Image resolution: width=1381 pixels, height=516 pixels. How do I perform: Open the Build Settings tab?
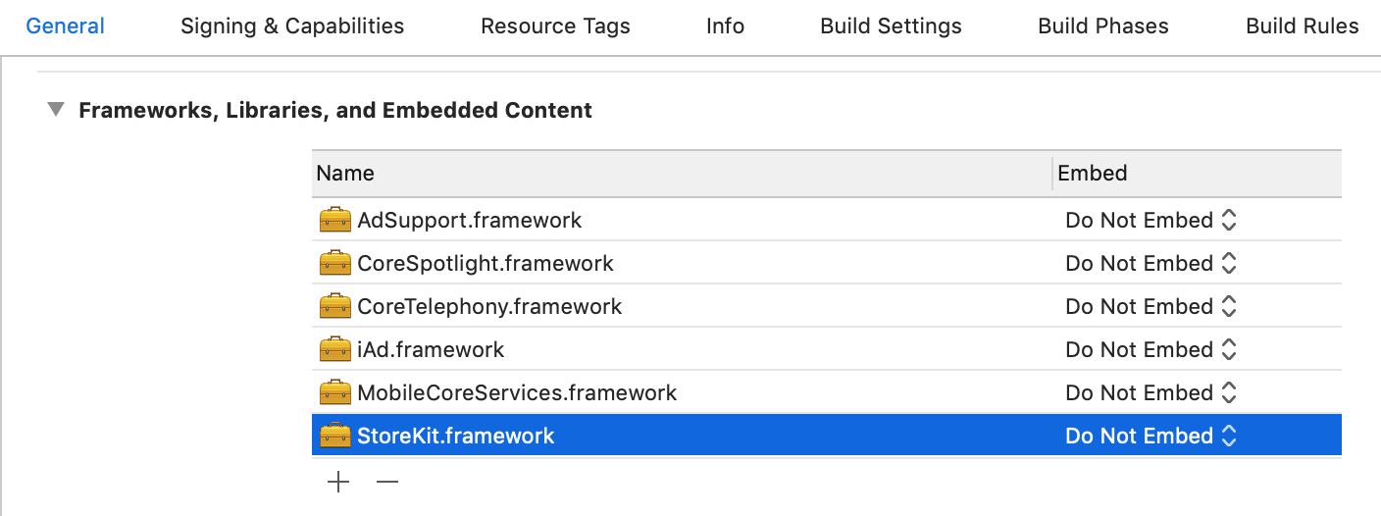[891, 26]
